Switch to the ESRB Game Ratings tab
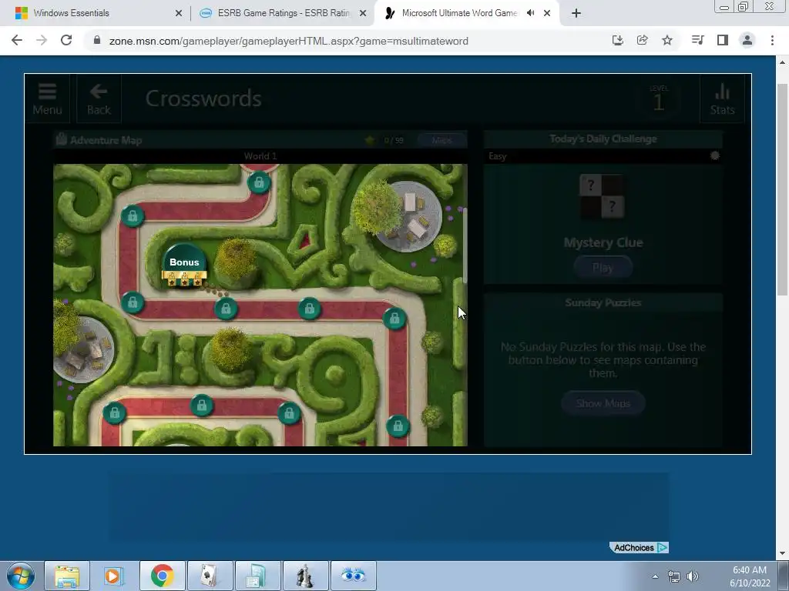 282,13
